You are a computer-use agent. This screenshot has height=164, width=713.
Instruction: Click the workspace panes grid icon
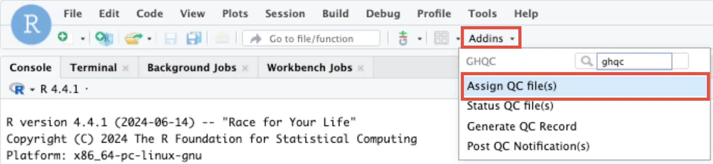(441, 38)
